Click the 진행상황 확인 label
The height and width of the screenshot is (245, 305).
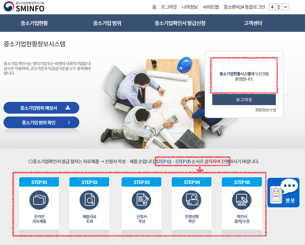(x=192, y=219)
